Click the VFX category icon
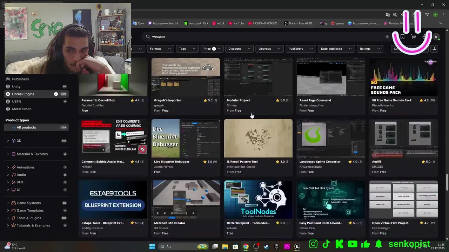Screen dimensions: 449x252 (x=14, y=182)
